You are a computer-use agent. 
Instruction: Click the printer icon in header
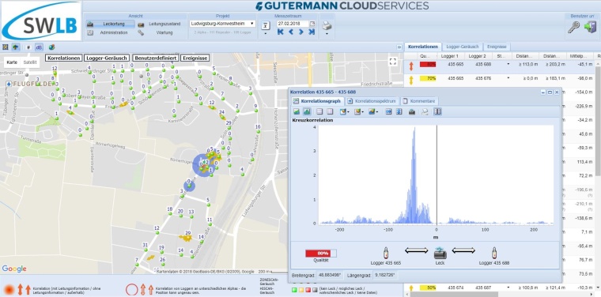pos(327,25)
